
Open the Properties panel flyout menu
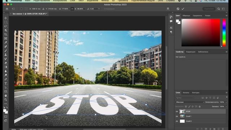226,52
